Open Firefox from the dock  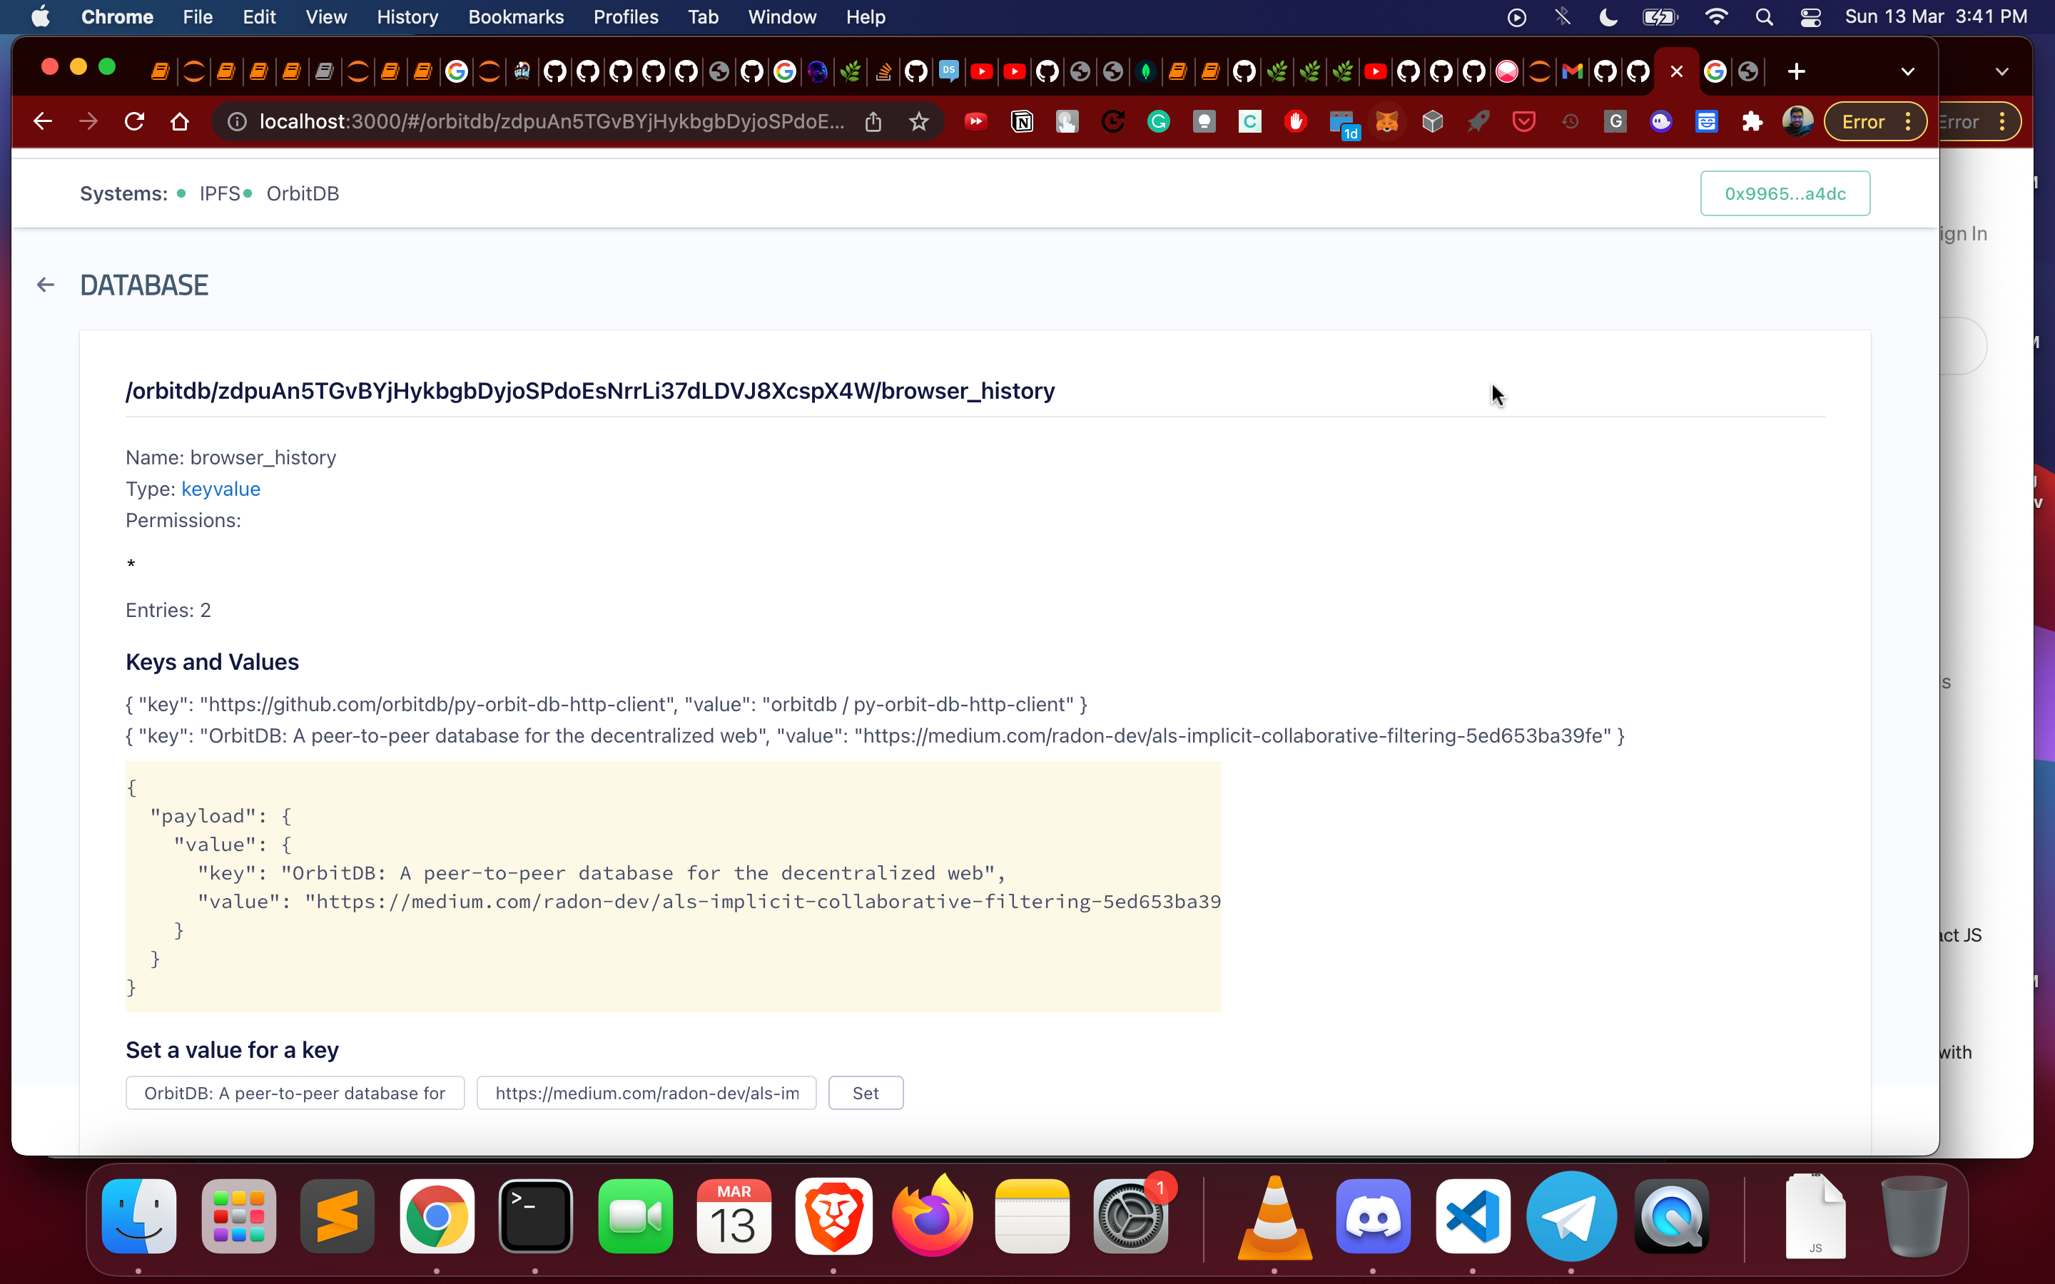click(933, 1216)
